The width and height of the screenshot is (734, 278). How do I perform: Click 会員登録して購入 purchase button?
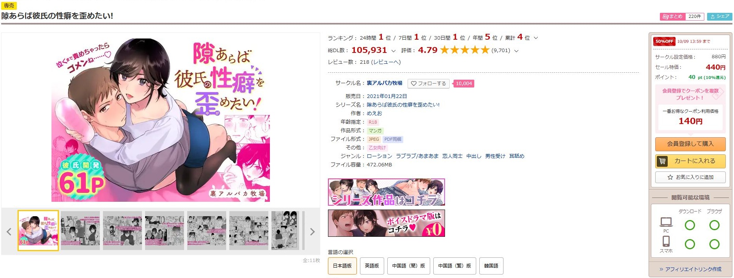point(690,144)
